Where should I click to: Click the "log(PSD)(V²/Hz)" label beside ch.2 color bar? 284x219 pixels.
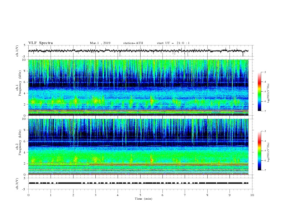point(268,152)
